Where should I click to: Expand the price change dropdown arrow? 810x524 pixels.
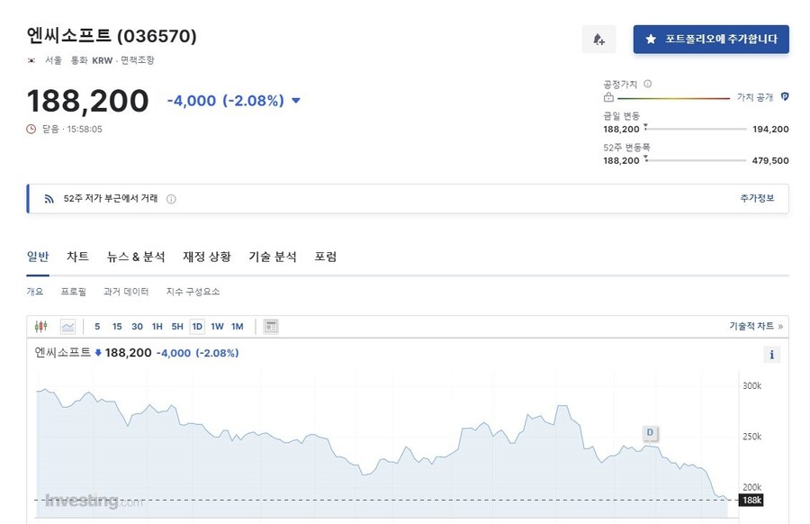pos(296,101)
